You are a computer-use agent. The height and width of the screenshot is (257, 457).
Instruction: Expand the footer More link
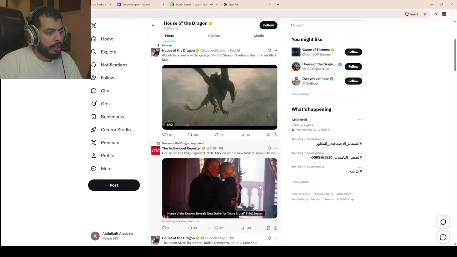click(x=329, y=199)
